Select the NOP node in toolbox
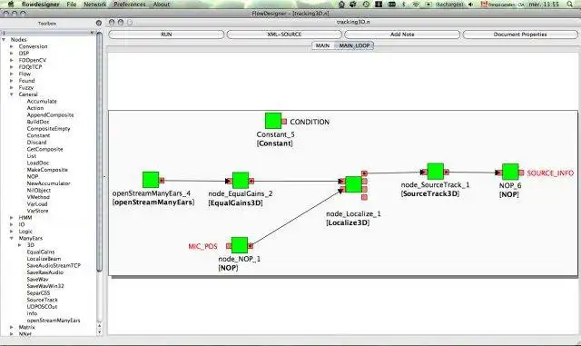 coord(33,176)
